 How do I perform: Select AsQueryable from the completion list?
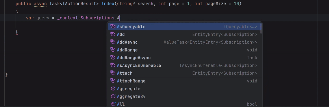point(131,27)
